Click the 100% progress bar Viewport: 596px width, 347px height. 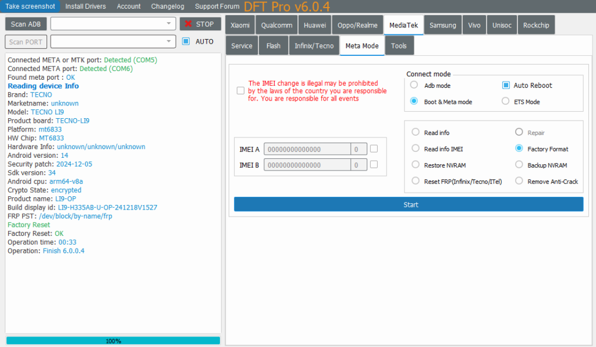(x=113, y=341)
